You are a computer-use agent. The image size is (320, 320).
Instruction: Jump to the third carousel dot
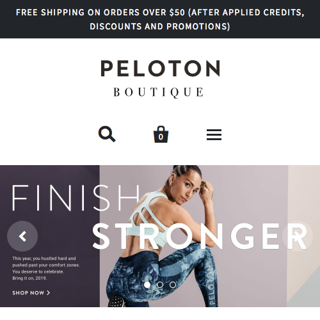click(173, 285)
